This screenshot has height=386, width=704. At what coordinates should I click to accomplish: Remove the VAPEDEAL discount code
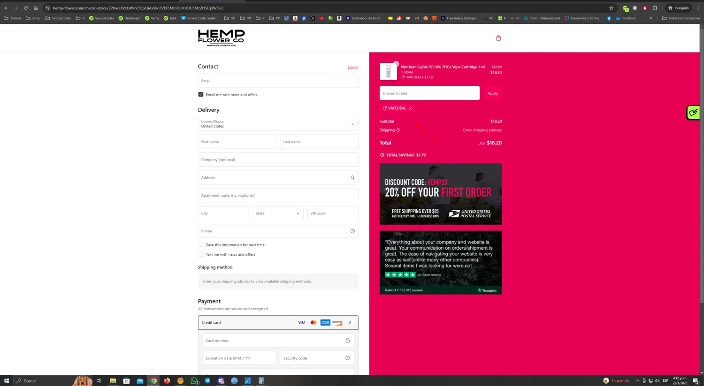click(x=410, y=108)
